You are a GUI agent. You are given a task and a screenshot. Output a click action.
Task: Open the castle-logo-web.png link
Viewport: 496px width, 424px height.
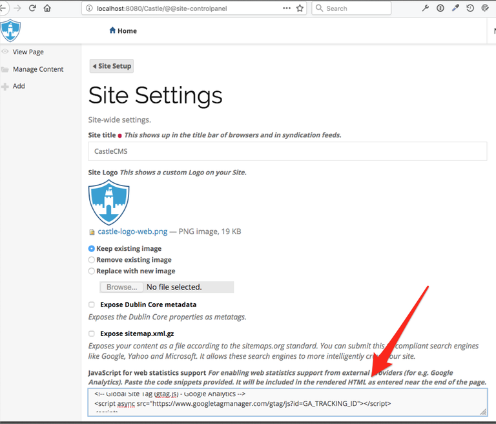(x=132, y=231)
